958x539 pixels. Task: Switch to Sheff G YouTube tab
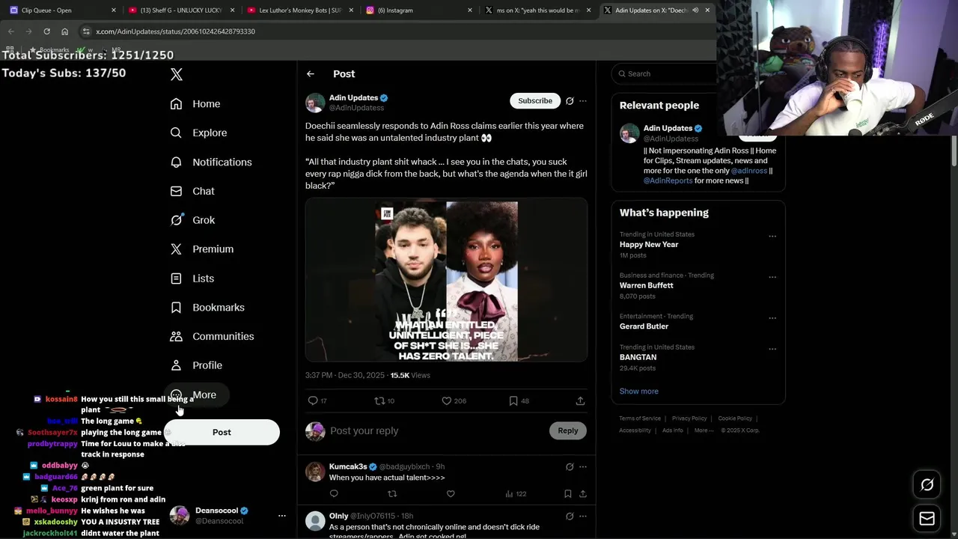(183, 10)
